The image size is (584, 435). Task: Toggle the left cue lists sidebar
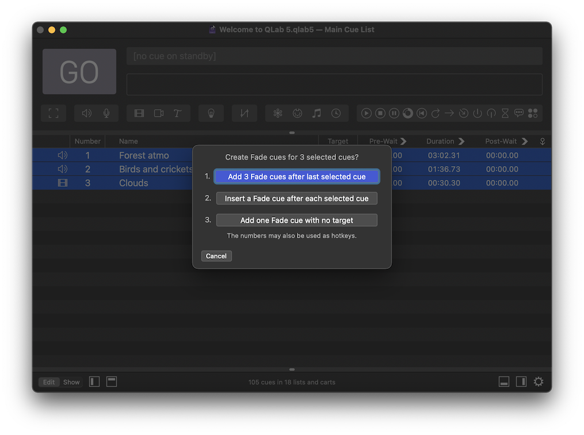(94, 381)
